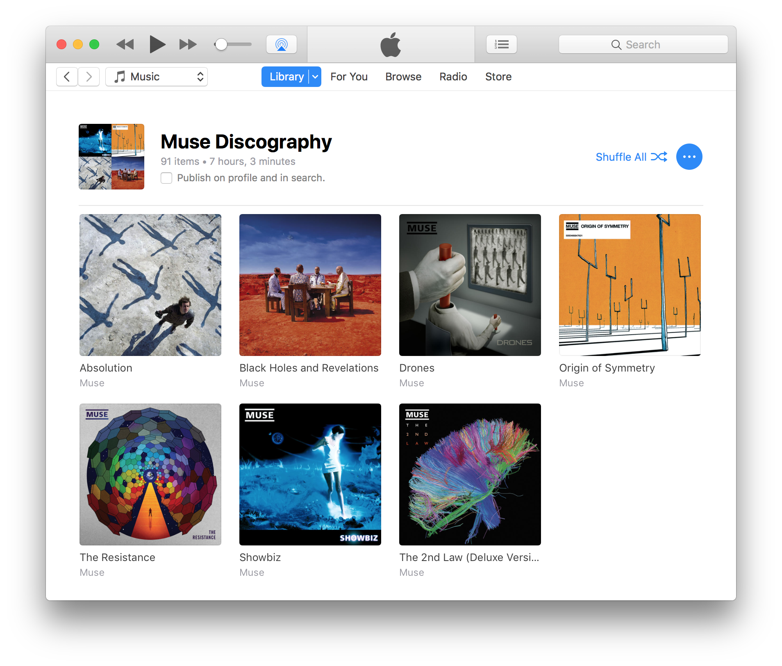Click the shuffle arrows icon
782x666 pixels.
[x=659, y=157]
